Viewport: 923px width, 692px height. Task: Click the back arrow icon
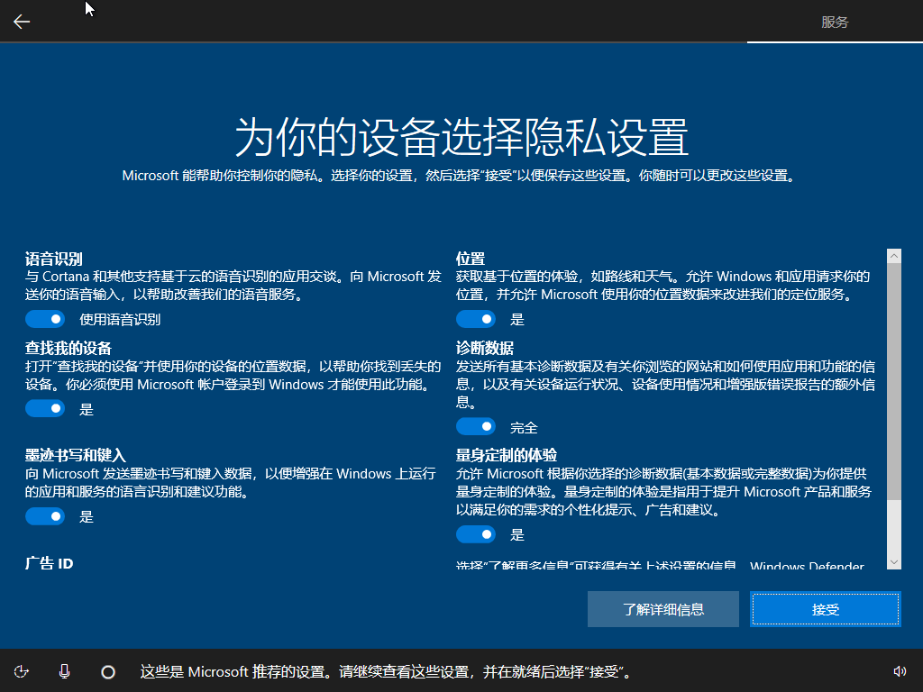[x=21, y=21]
